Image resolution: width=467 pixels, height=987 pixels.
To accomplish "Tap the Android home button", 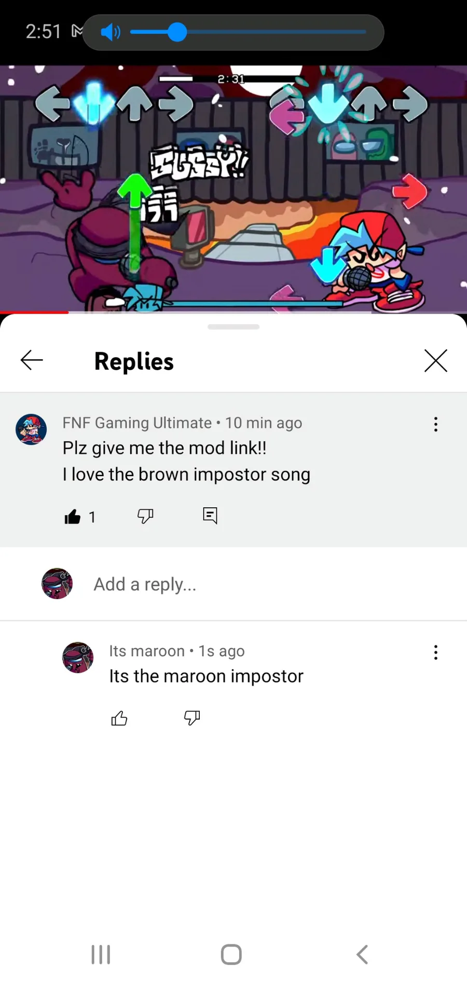I will tap(231, 954).
